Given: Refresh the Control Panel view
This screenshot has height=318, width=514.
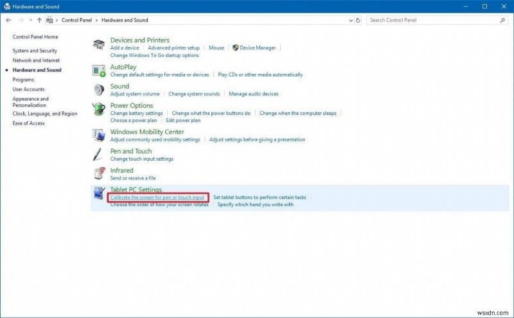Looking at the screenshot, I should click(x=358, y=21).
